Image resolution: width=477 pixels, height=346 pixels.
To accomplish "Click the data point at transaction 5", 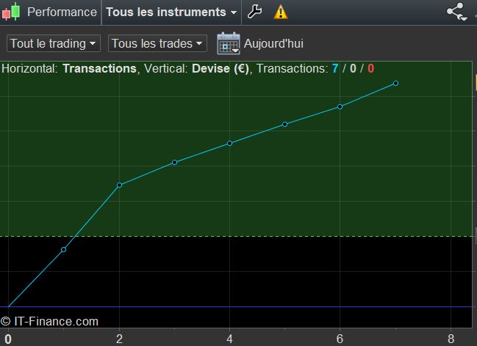I will tap(284, 124).
